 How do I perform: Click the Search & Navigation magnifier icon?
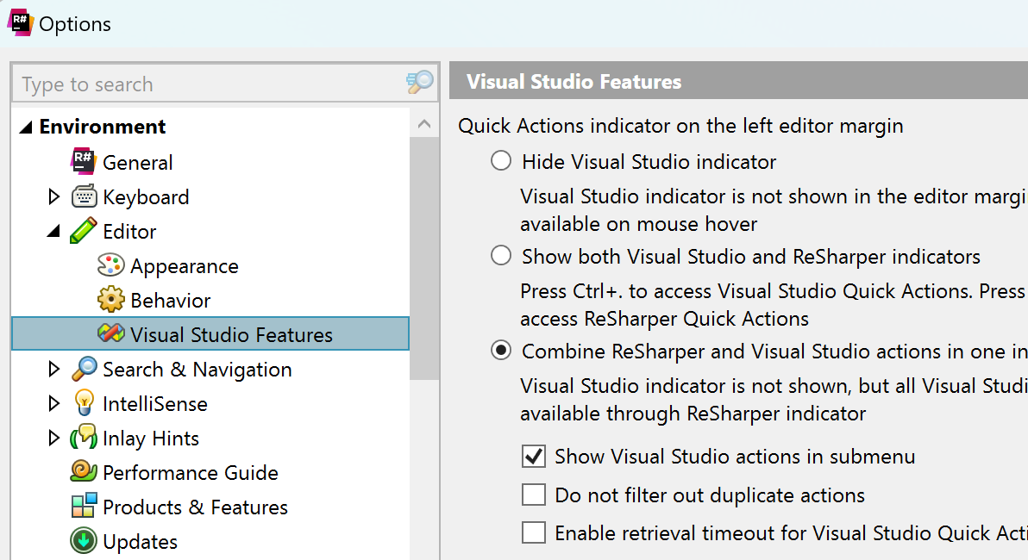(x=84, y=369)
